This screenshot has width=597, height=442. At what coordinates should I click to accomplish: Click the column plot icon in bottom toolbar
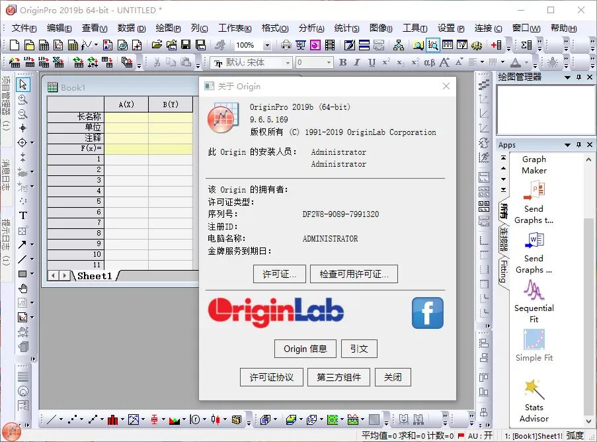(112, 420)
